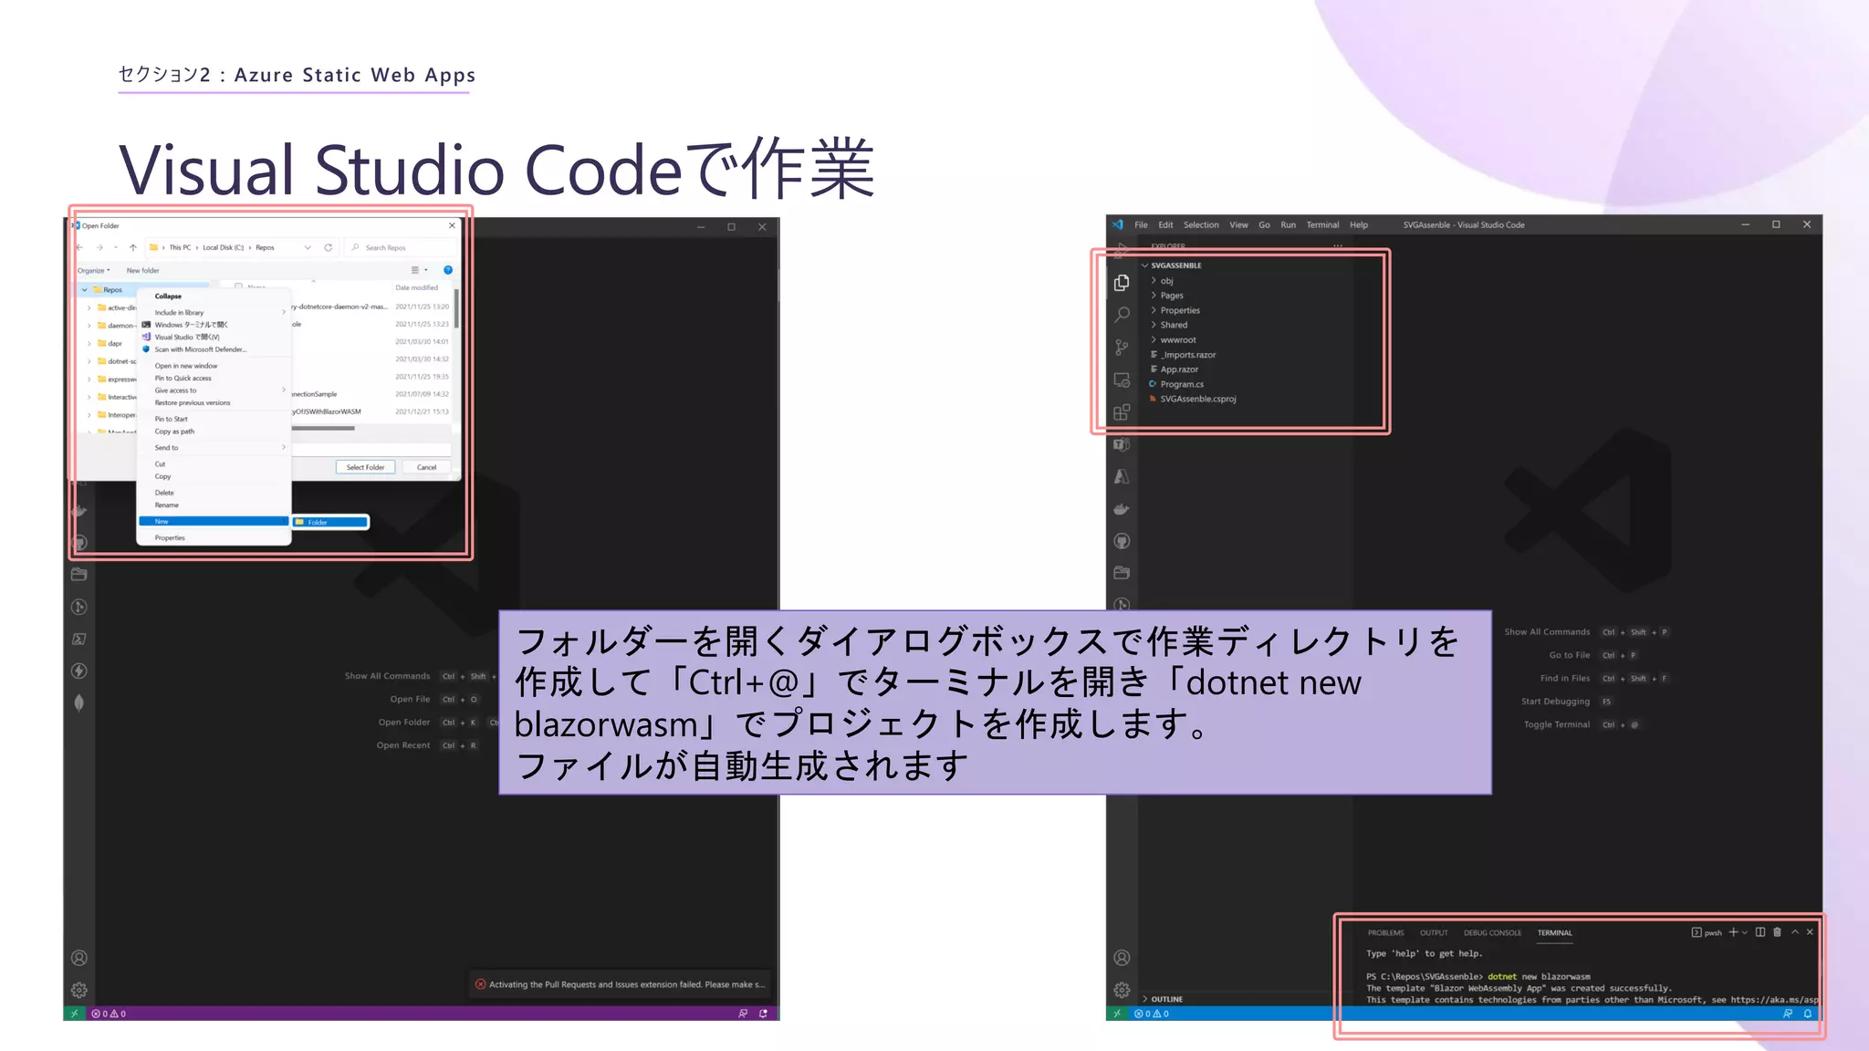Expand the wwwroot folder
This screenshot has height=1051, width=1869.
pyautogui.click(x=1177, y=339)
